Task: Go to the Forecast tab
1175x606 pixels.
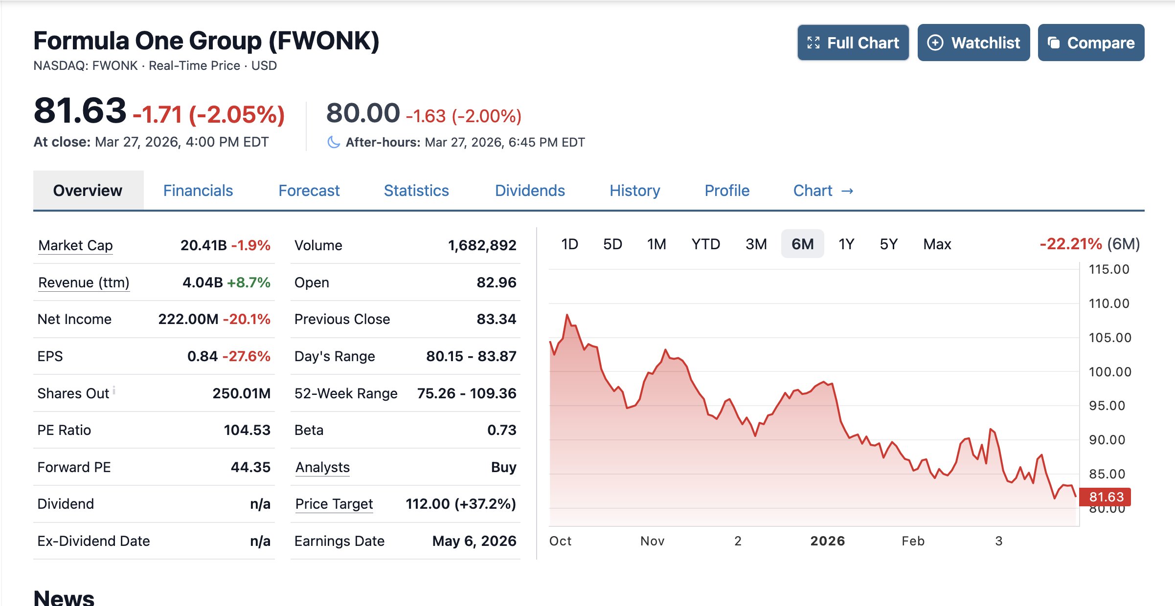Action: 309,191
